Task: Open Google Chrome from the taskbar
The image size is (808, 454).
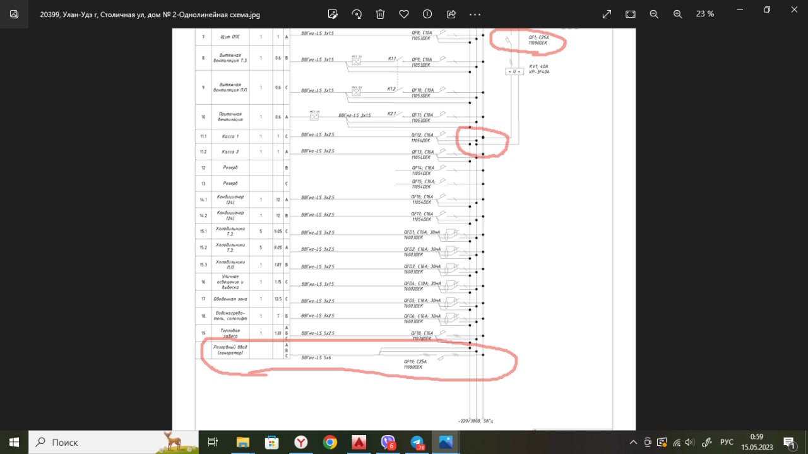Action: 330,442
